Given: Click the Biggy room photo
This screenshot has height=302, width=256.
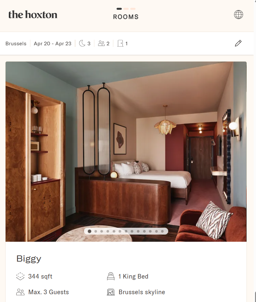Looking at the screenshot, I should 126,151.
